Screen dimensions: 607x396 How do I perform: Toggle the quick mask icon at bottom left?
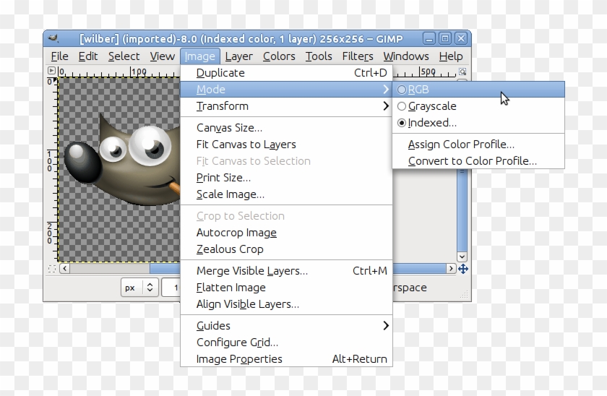[x=52, y=269]
